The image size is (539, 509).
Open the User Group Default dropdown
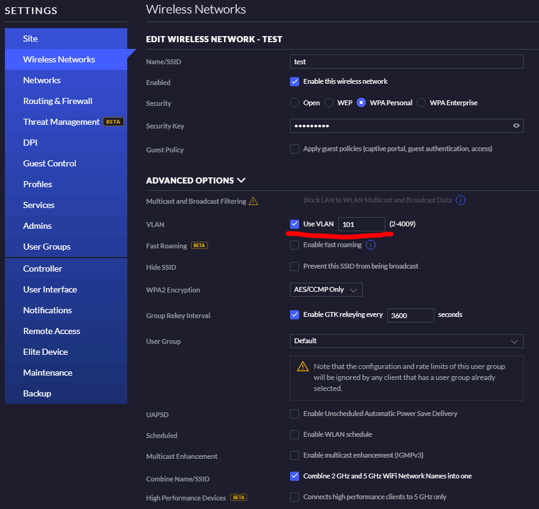[407, 341]
